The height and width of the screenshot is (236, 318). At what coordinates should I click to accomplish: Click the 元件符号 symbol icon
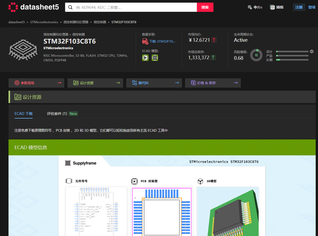coord(69,181)
